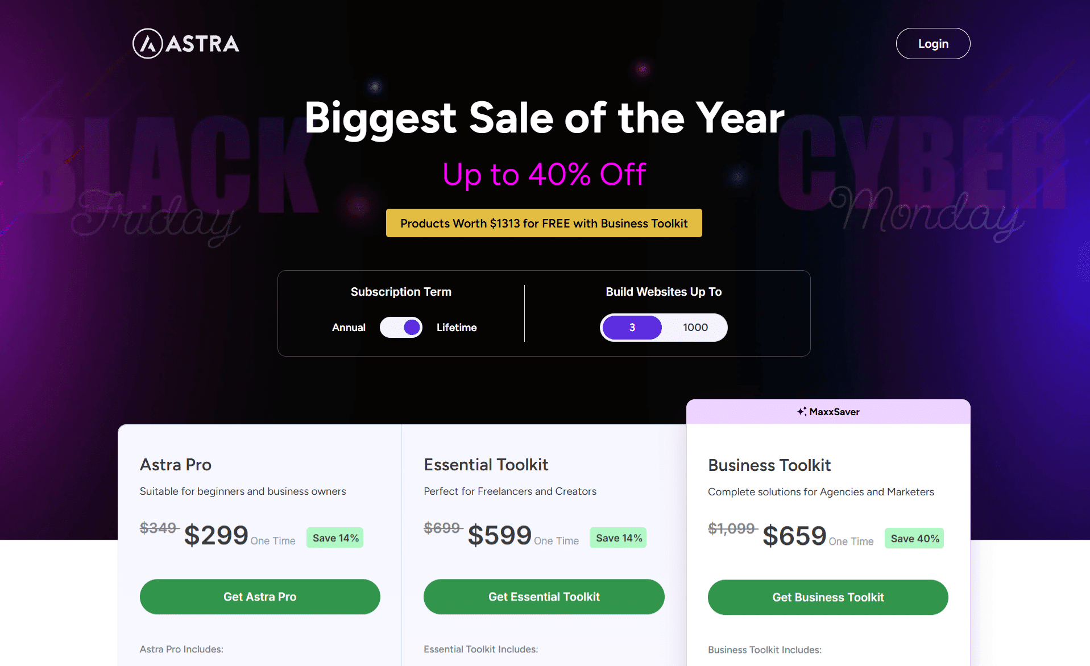
Task: Click Get Astra Pro
Action: point(259,597)
